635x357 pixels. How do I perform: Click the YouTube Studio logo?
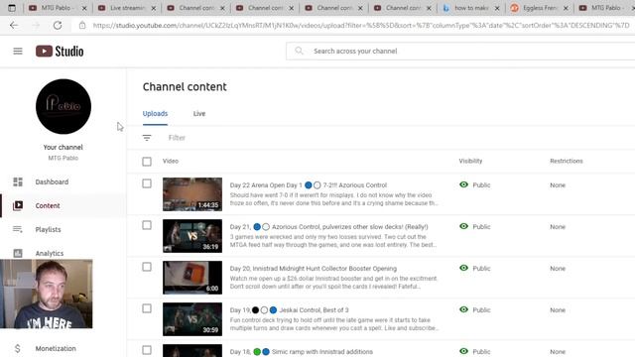[x=60, y=51]
